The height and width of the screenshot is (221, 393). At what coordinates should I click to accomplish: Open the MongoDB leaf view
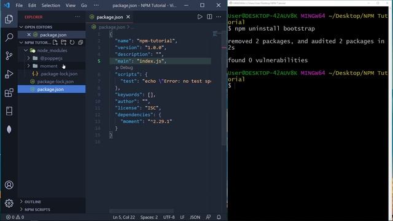click(x=9, y=130)
